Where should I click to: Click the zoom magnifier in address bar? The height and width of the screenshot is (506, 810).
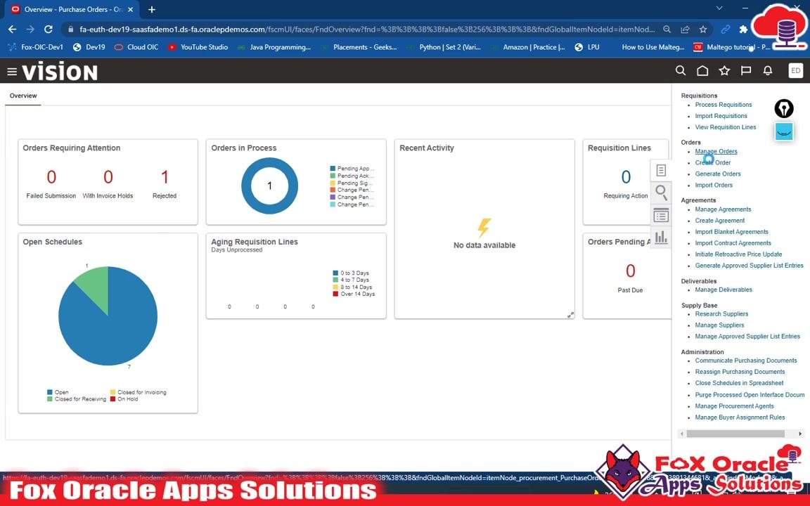tap(667, 30)
